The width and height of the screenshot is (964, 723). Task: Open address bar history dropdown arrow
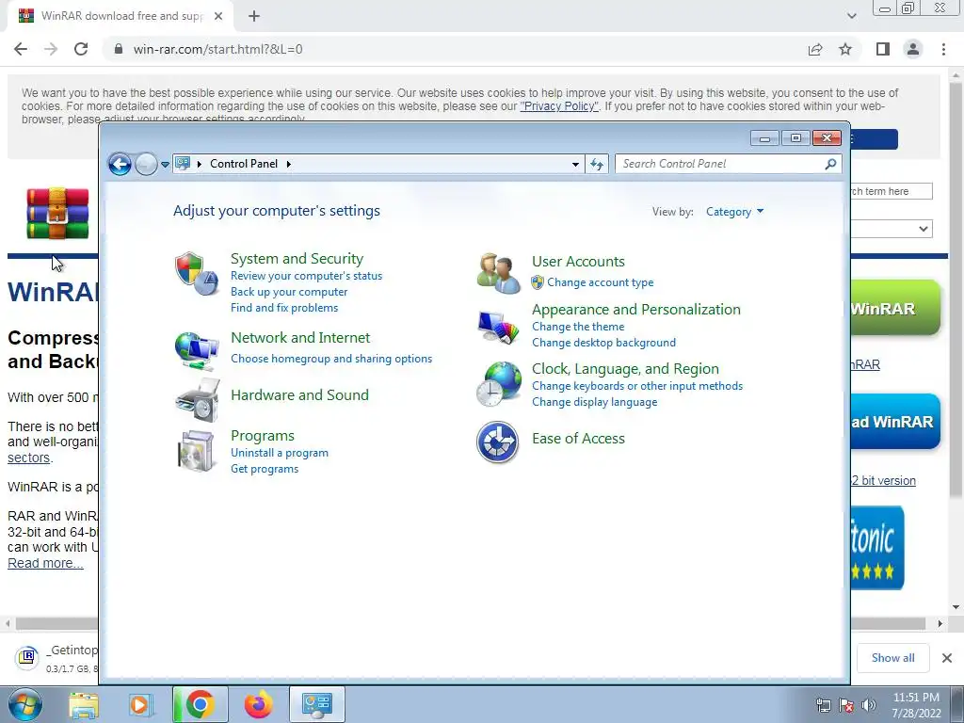click(x=575, y=164)
